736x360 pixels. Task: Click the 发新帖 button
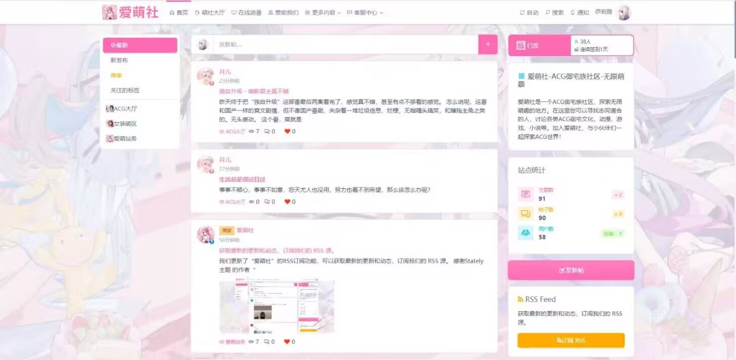571,270
